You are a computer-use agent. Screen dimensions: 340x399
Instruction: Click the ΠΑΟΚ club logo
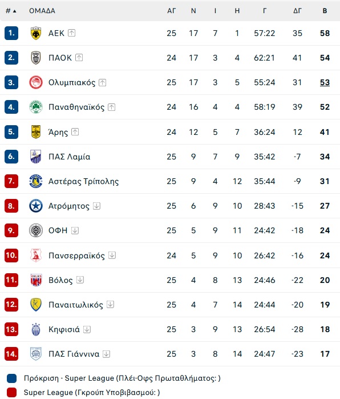pos(36,58)
